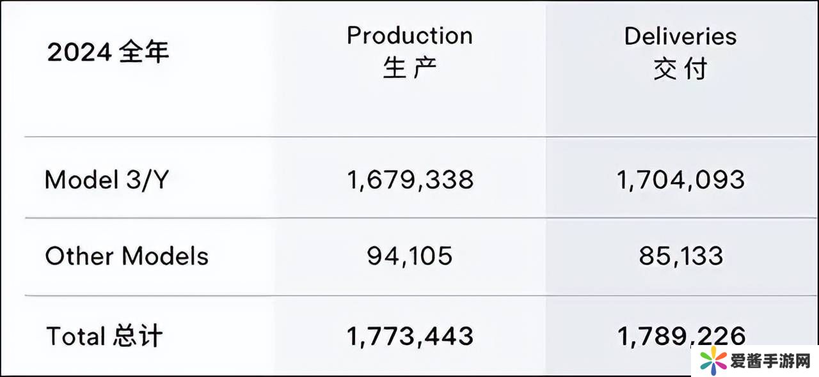Screen dimensions: 819x377
Task: Click the number 2024 in the header
Action: [79, 52]
